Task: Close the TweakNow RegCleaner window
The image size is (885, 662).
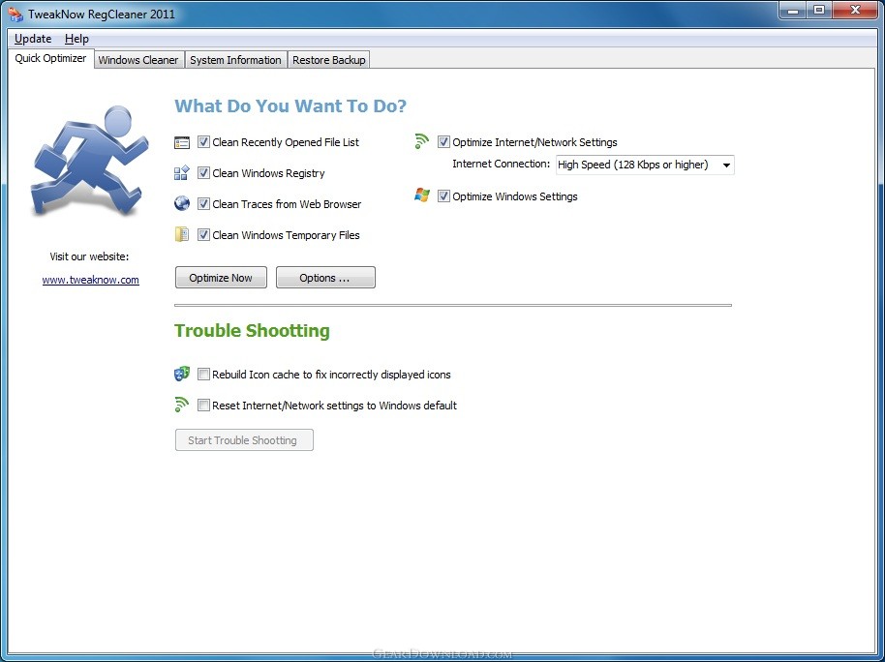Action: coord(855,11)
